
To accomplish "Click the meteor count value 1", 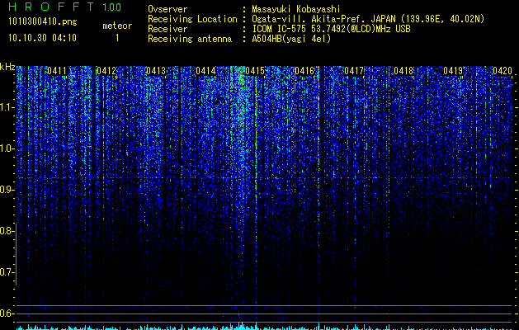I will [117, 38].
